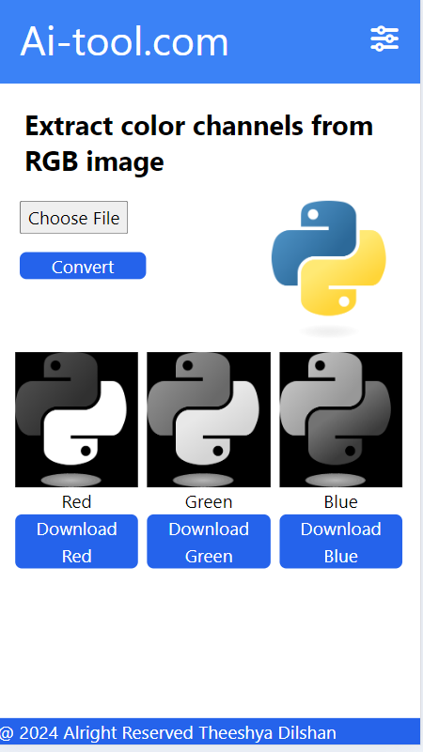This screenshot has height=752, width=423.
Task: Click the 'Blue' label under the third image
Action: click(341, 501)
